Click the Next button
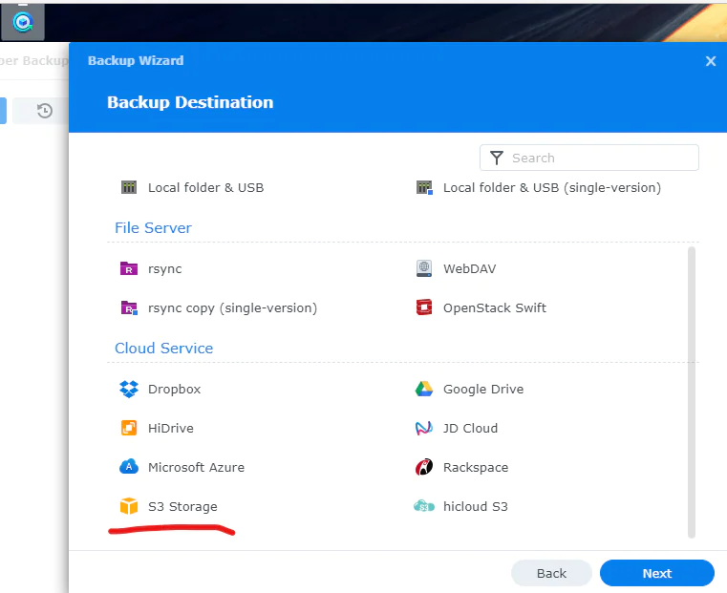 click(657, 573)
